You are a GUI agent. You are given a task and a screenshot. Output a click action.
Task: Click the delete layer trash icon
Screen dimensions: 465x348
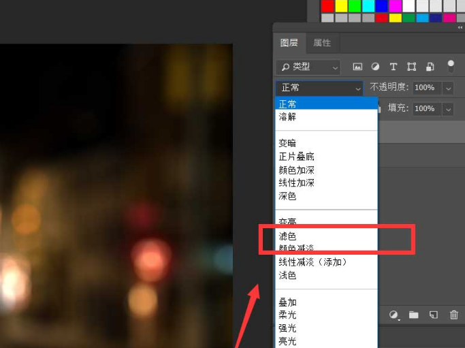tap(453, 315)
